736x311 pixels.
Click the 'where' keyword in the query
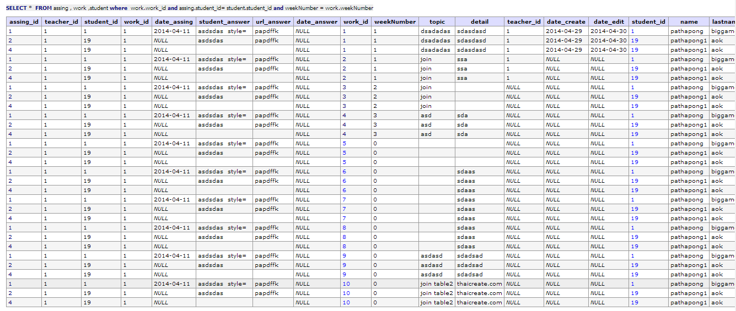click(119, 8)
